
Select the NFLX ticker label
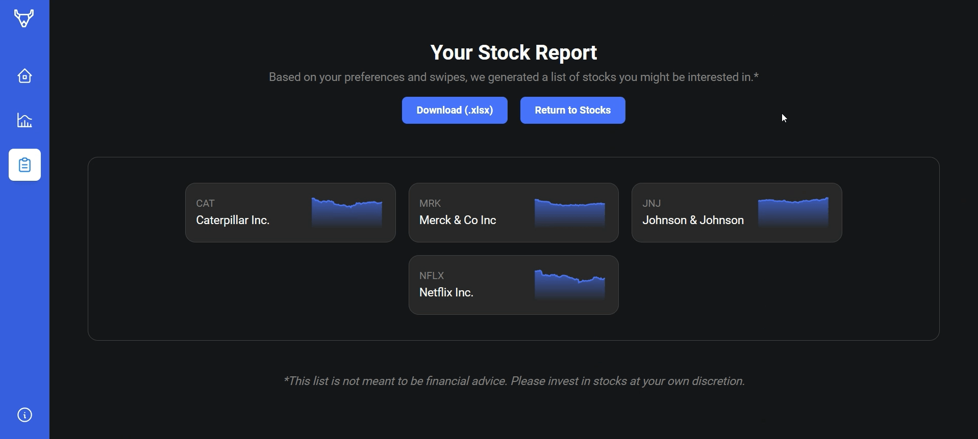coord(432,276)
